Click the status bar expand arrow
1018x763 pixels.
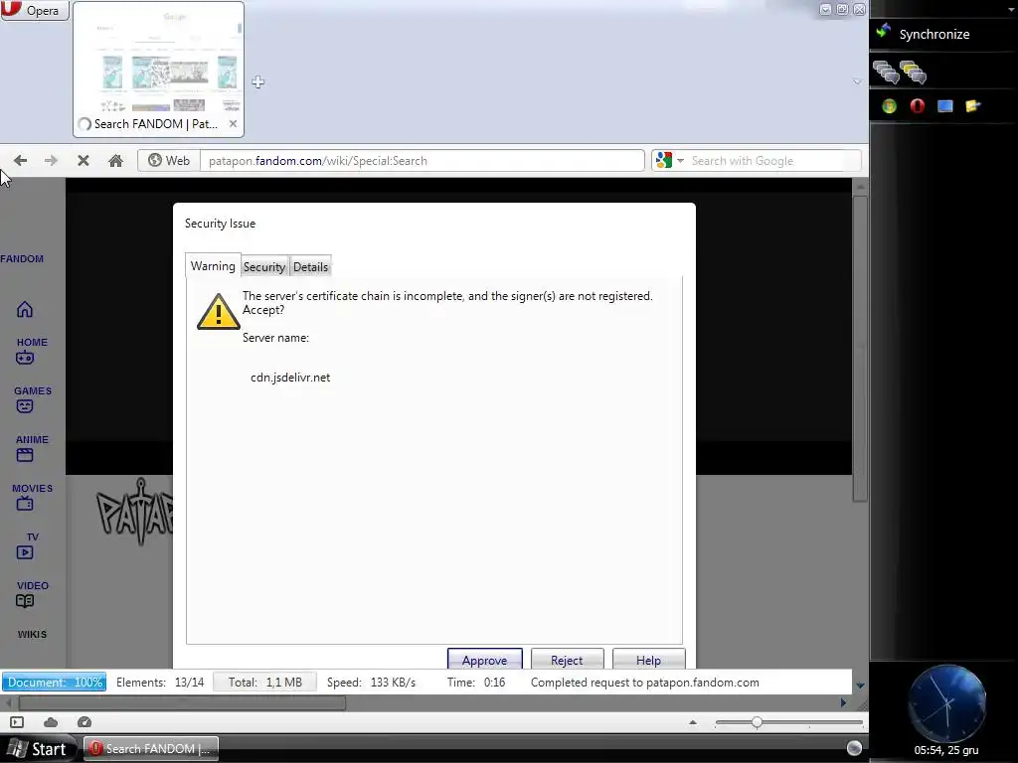coord(860,686)
